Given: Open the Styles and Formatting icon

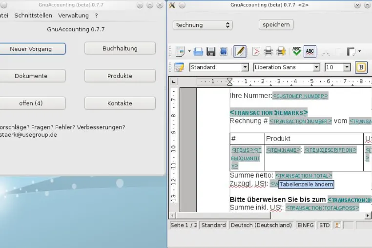Looking at the screenshot, I should pos(179,67).
